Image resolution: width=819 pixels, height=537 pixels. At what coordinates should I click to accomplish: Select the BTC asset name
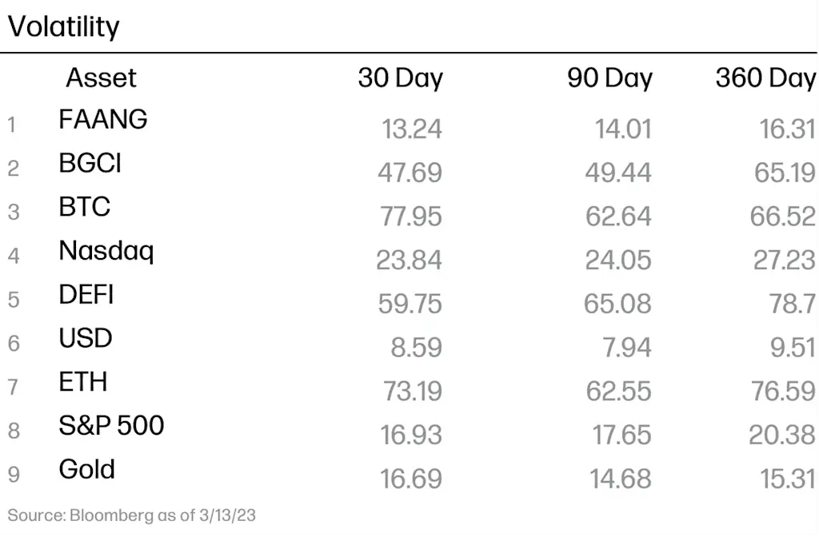(85, 207)
